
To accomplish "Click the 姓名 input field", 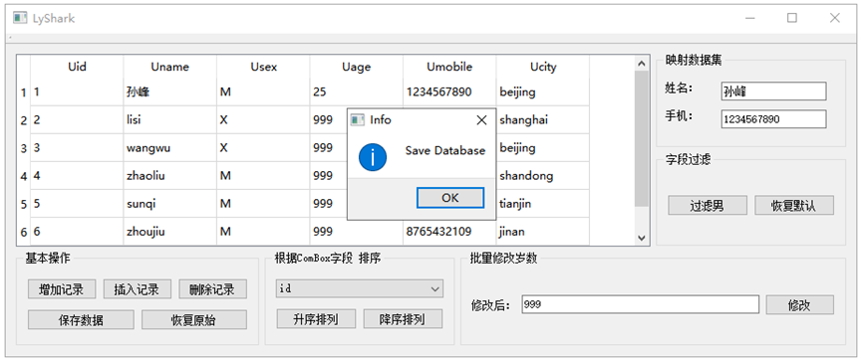I will (x=773, y=91).
